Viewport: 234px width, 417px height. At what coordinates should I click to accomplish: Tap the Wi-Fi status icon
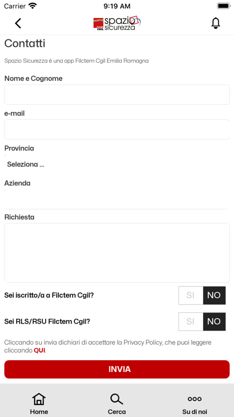coord(33,6)
